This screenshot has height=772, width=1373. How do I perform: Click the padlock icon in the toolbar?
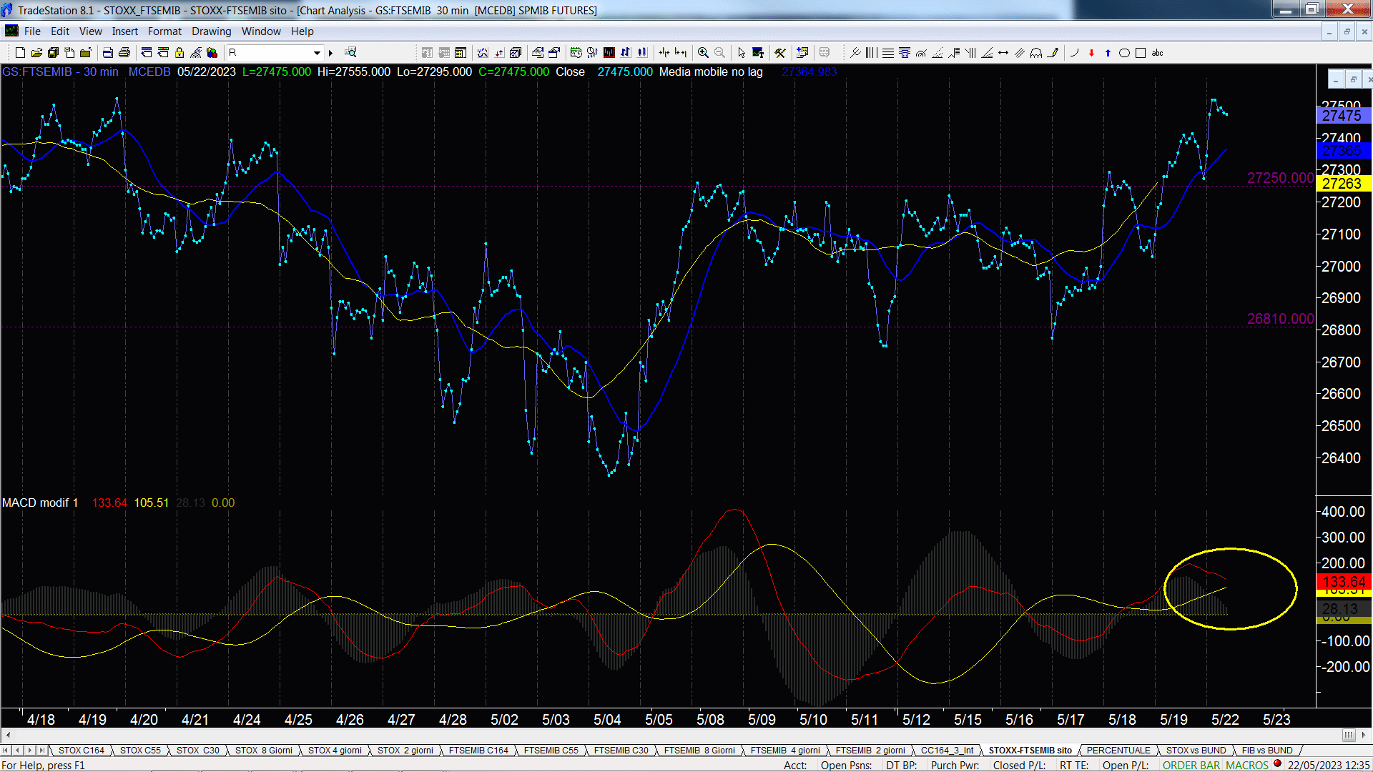coord(179,53)
